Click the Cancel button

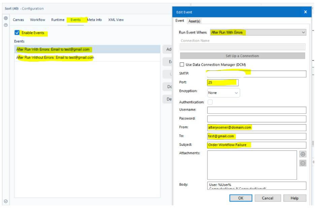click(x=267, y=198)
